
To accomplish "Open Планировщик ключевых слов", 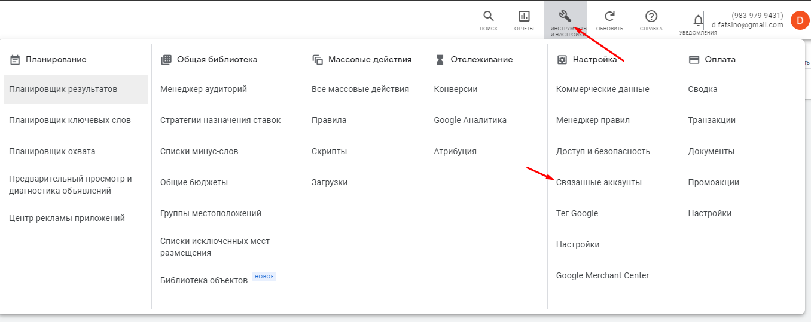I will (x=70, y=121).
